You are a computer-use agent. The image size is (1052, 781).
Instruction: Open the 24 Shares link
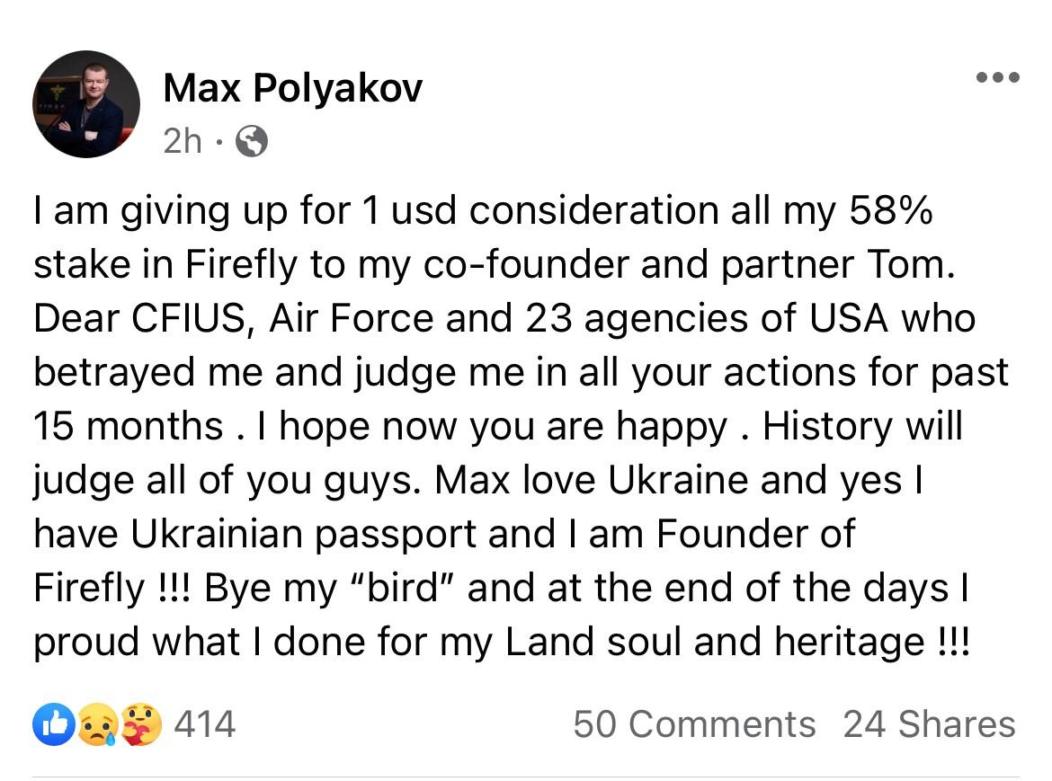click(x=929, y=724)
